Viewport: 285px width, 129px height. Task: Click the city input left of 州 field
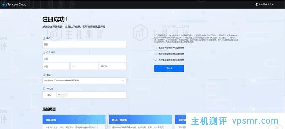pos(56,66)
